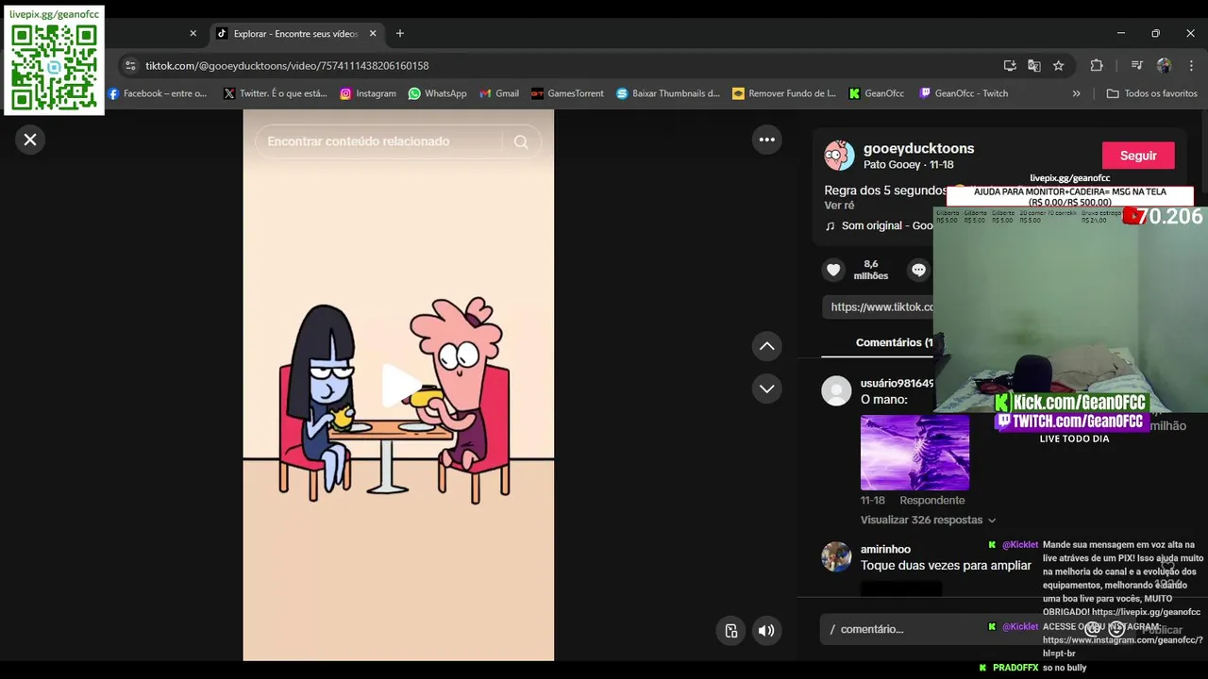Image resolution: width=1208 pixels, height=679 pixels.
Task: Open the gooeyducktoons username link
Action: [x=918, y=148]
